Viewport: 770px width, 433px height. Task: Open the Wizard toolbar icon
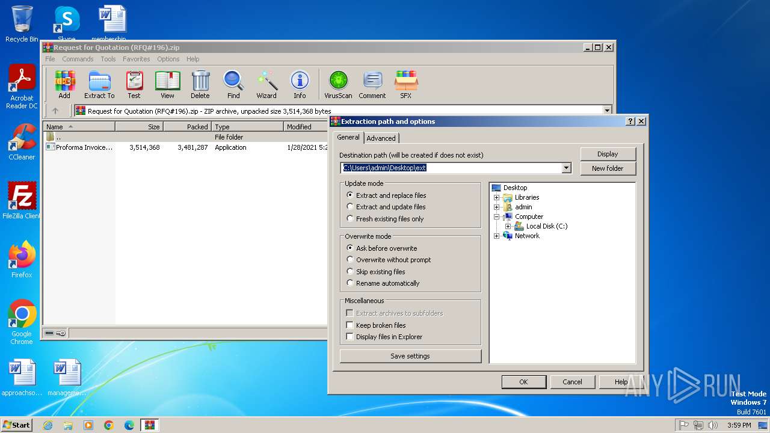pos(266,85)
